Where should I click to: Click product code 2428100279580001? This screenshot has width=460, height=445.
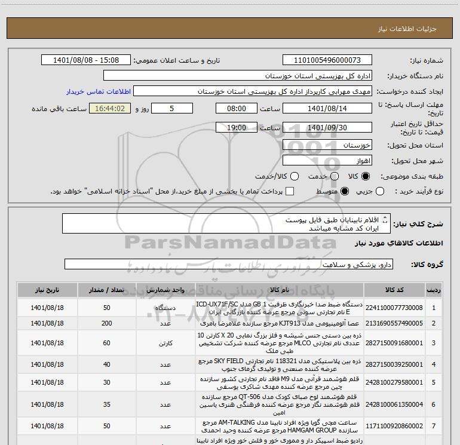(x=394, y=382)
